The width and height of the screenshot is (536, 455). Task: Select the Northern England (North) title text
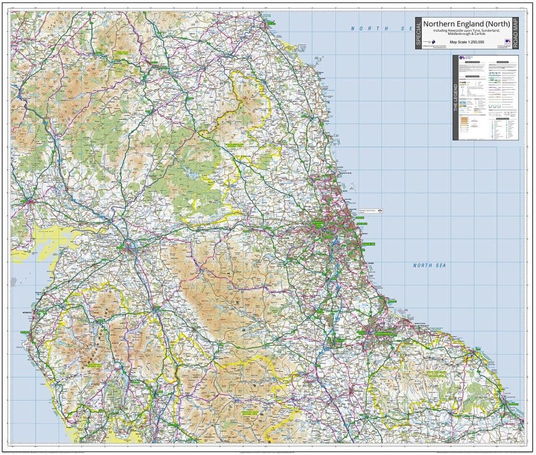(467, 24)
